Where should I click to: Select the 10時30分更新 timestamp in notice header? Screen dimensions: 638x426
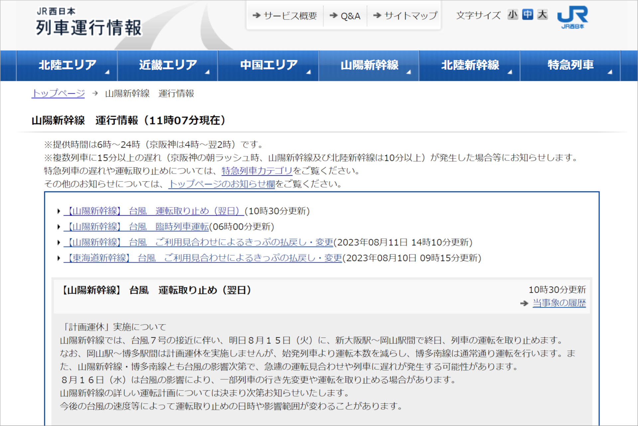tap(557, 290)
